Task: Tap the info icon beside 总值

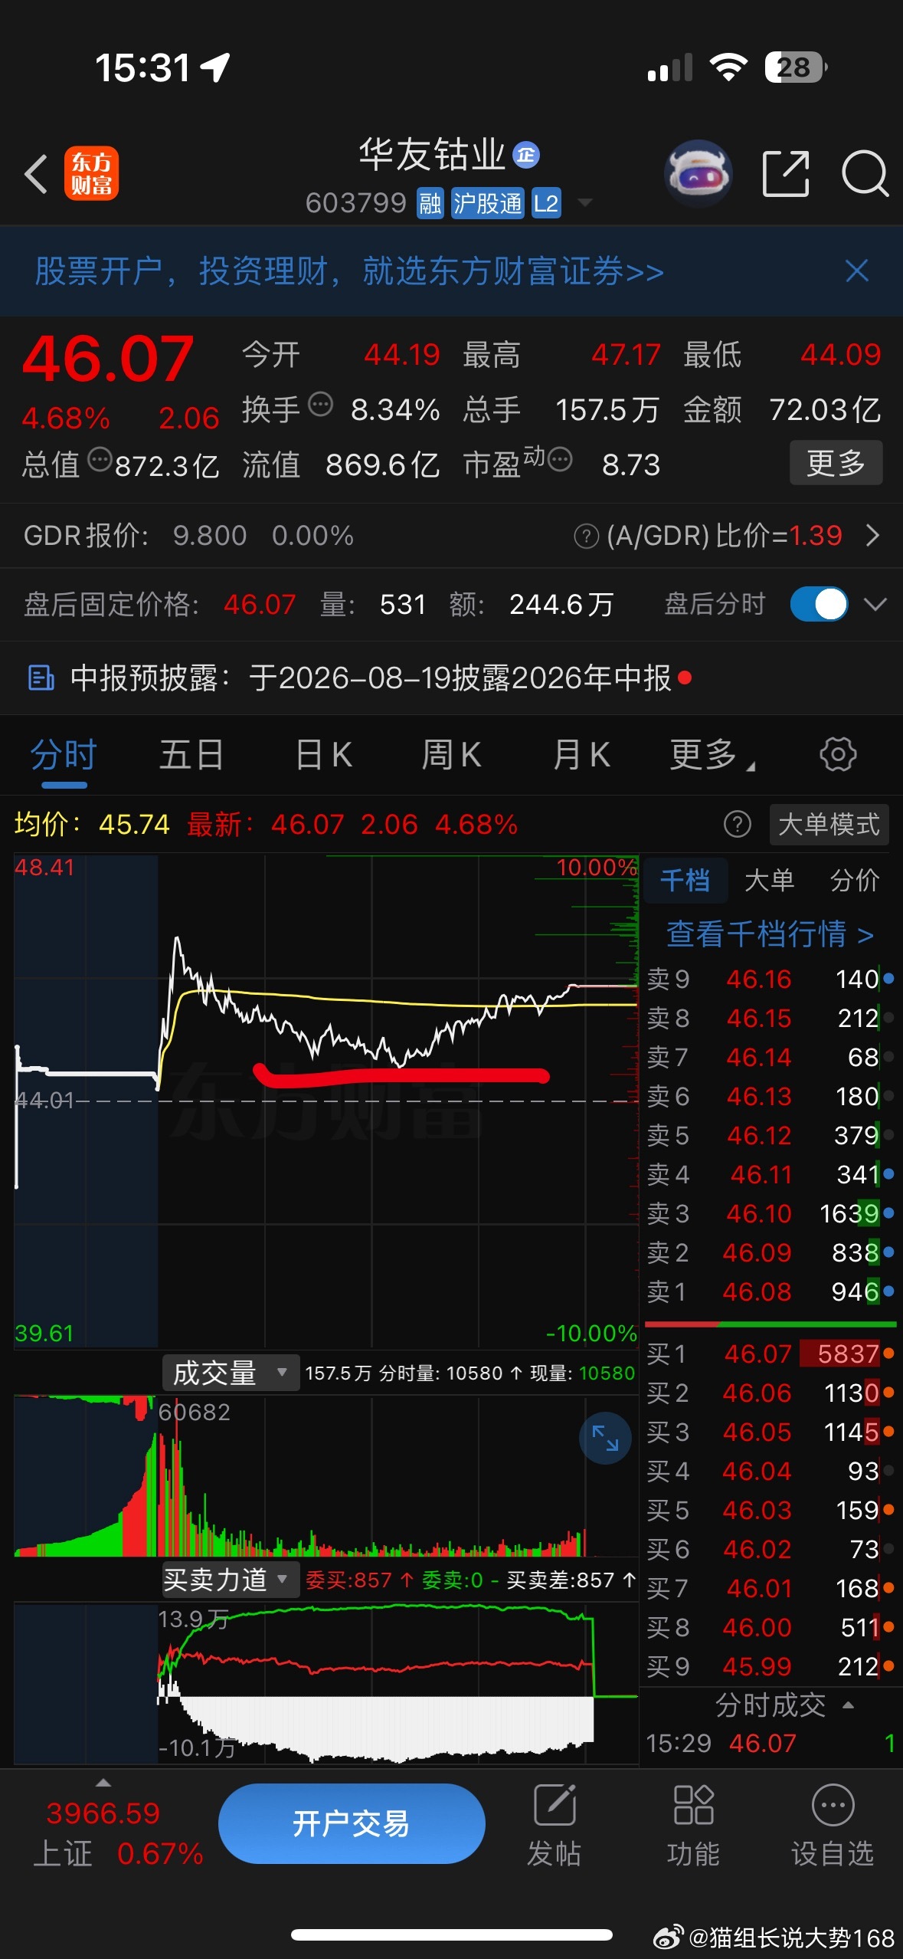Action: [100, 460]
